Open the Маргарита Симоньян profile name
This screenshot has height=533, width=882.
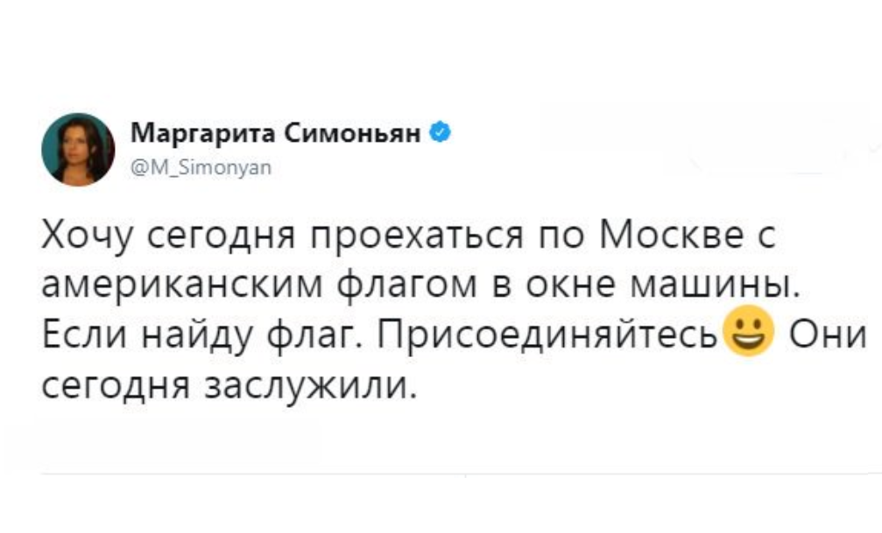coord(279,133)
